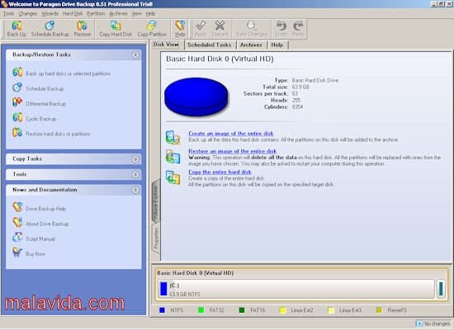Click the Cyclic Backup icon
Viewport: 454px width, 330px height.
click(17, 117)
